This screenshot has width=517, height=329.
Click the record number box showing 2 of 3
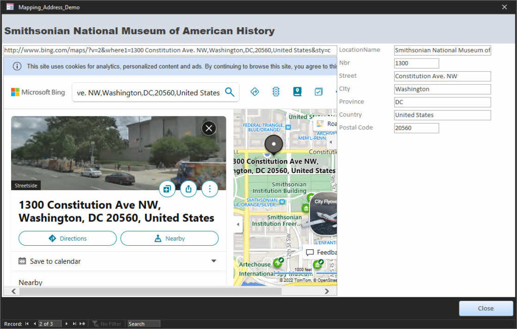pos(50,324)
